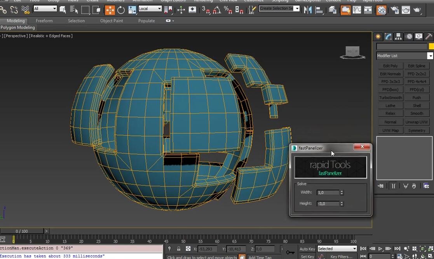
Task: Switch to the Selection ribbon tab
Action: click(77, 21)
